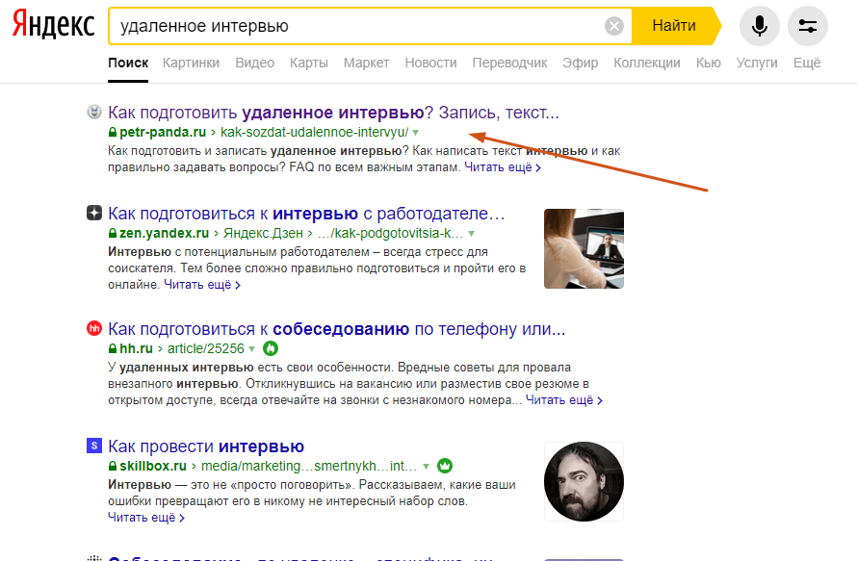Open result 'Как провести интервью'

206,446
